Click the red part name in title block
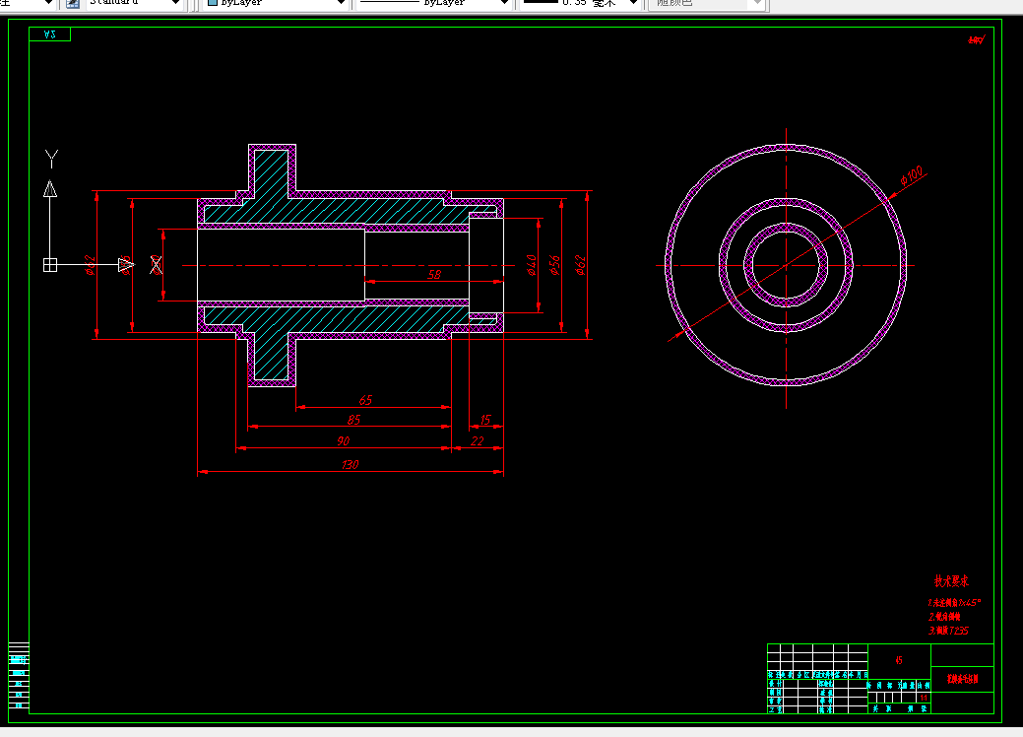This screenshot has height=737, width=1023. pos(962,679)
